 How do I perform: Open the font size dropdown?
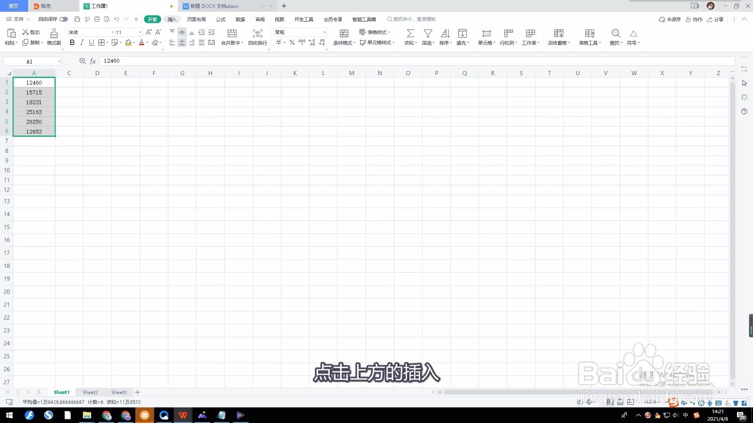click(x=140, y=32)
